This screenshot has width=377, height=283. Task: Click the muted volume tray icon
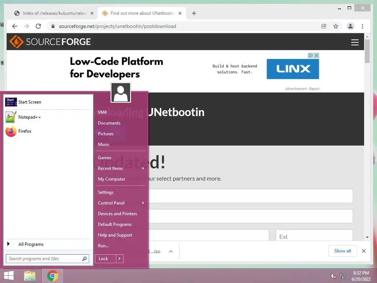(333, 276)
